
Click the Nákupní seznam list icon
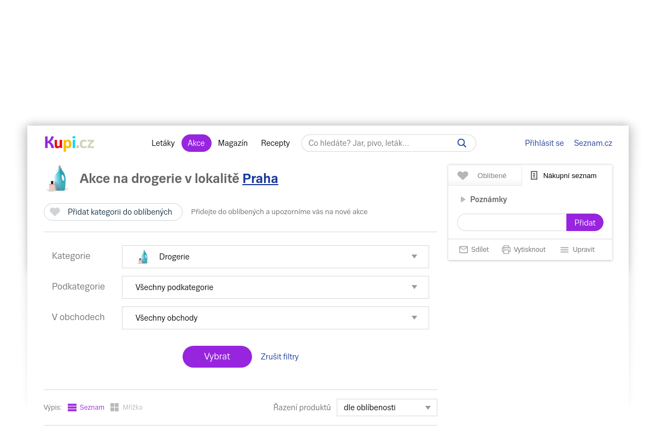pyautogui.click(x=534, y=176)
